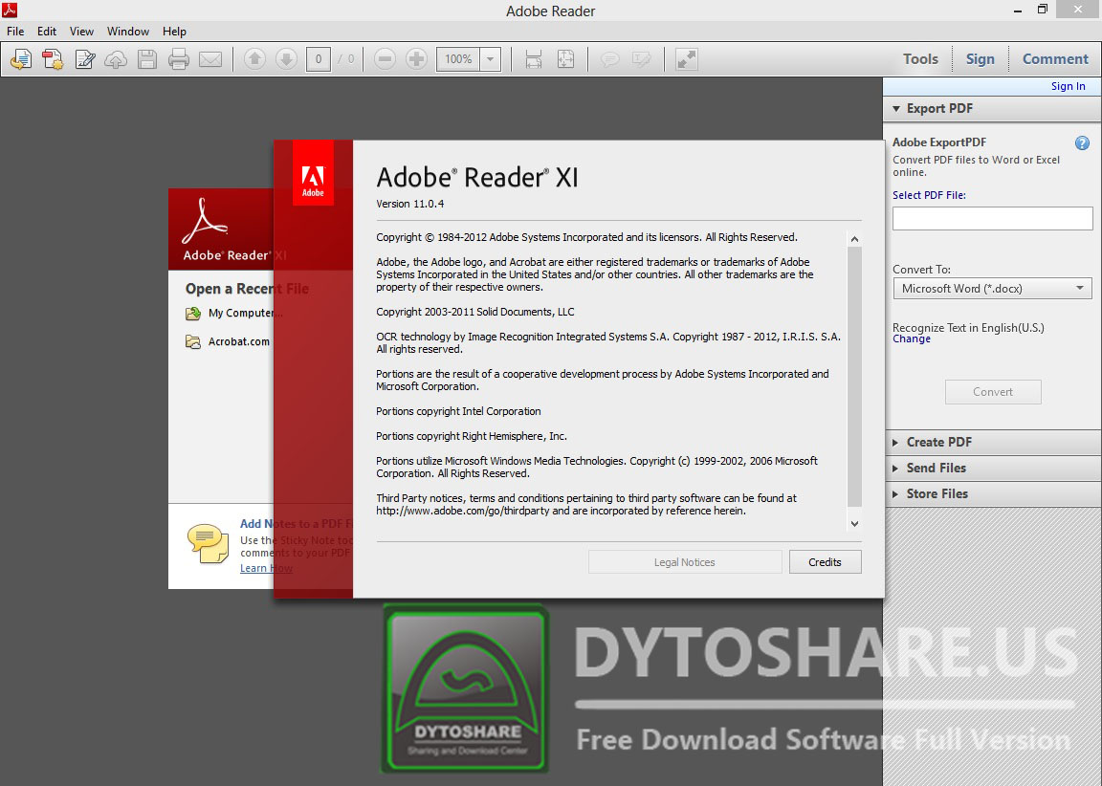Click the About dialog vertical scrollbar thumb
1102x786 pixels.
854,377
